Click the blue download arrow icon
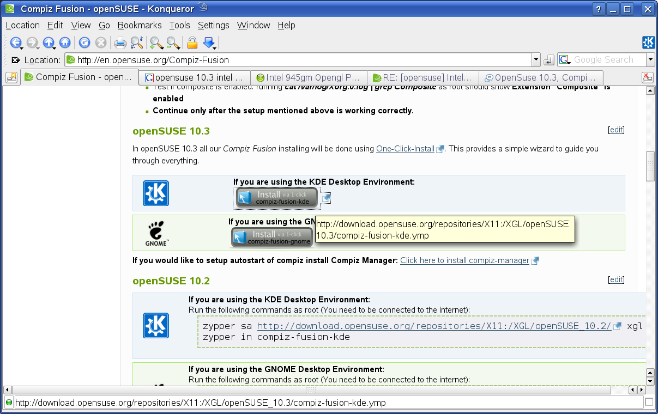 [x=208, y=42]
